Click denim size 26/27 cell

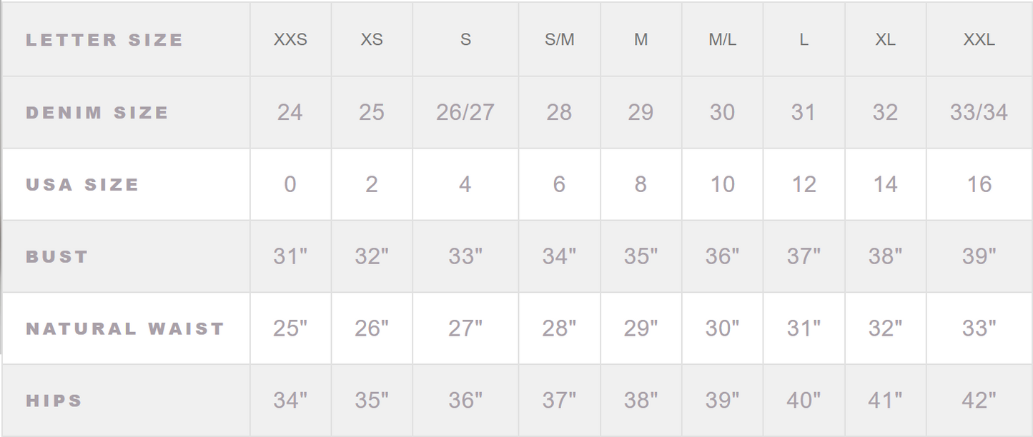pyautogui.click(x=465, y=112)
